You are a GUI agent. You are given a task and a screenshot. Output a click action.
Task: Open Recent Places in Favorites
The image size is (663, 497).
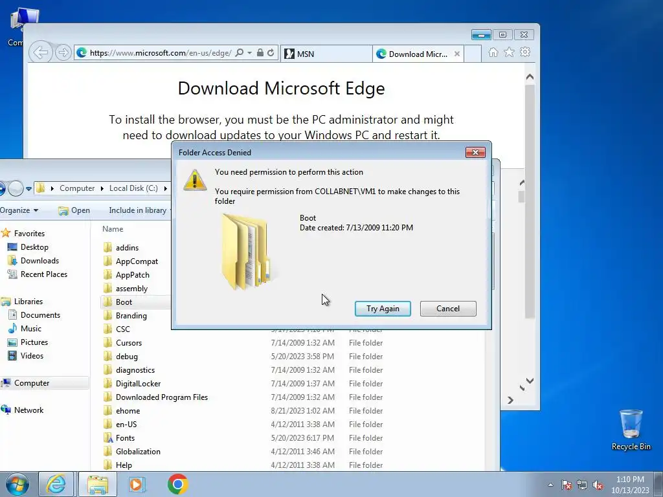pyautogui.click(x=44, y=274)
